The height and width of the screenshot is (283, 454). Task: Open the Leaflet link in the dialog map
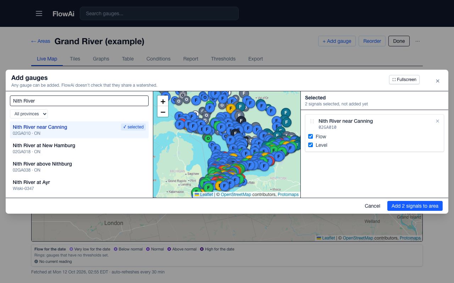click(204, 195)
